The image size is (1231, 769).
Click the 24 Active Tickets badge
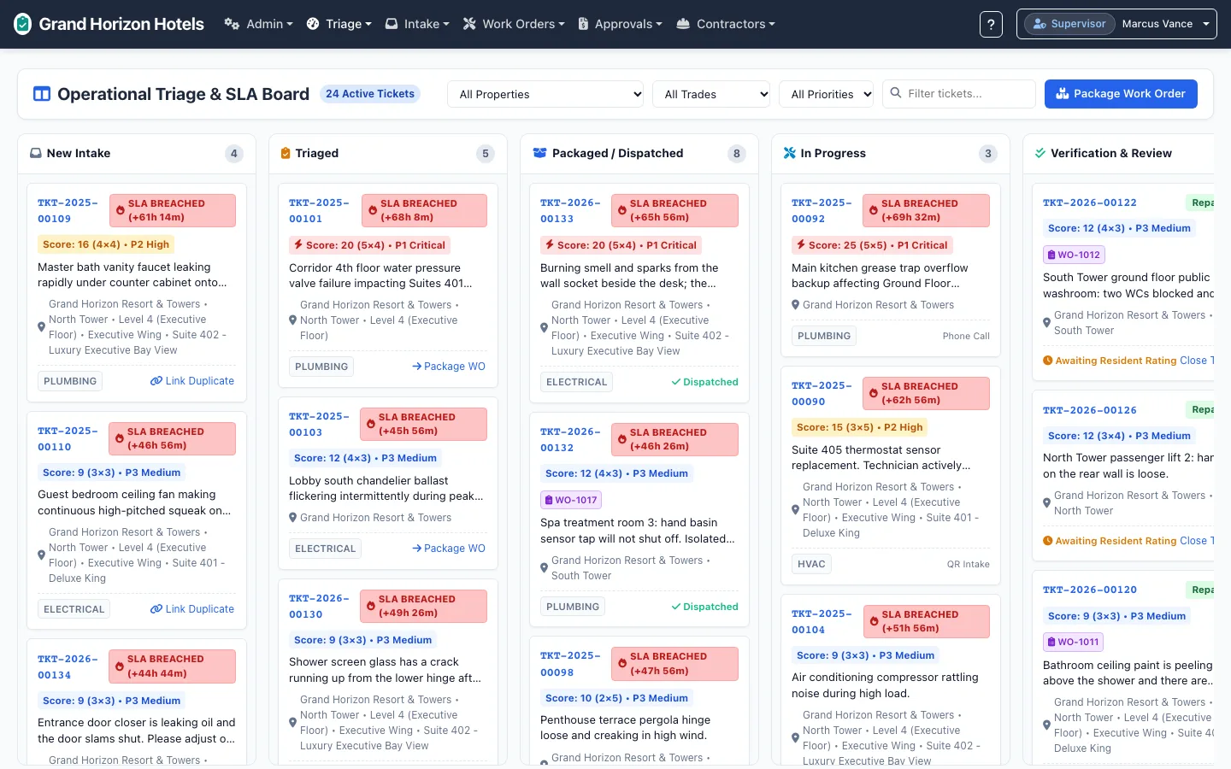370,94
